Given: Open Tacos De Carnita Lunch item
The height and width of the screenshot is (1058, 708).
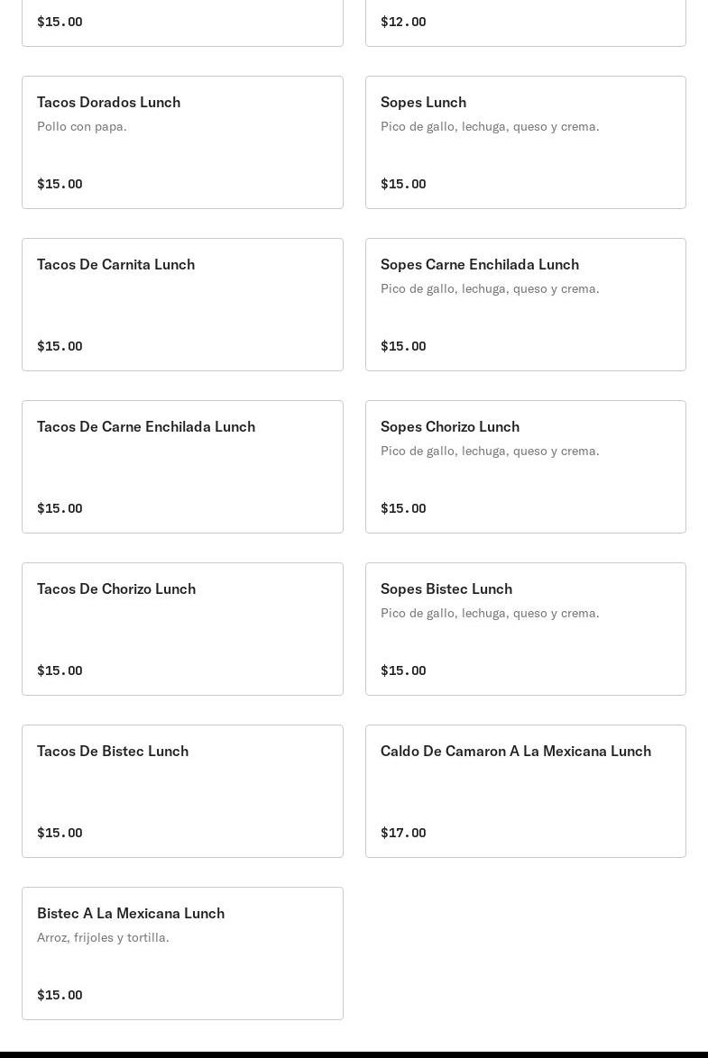Looking at the screenshot, I should click(182, 305).
